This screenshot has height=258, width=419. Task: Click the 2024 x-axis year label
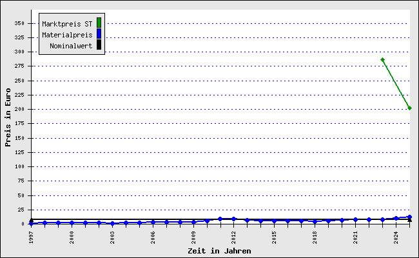[x=395, y=235]
